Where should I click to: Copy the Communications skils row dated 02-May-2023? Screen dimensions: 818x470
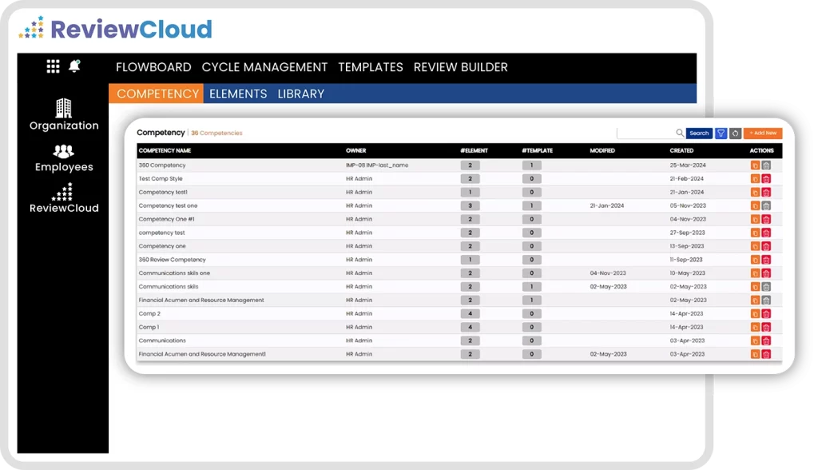click(x=754, y=287)
